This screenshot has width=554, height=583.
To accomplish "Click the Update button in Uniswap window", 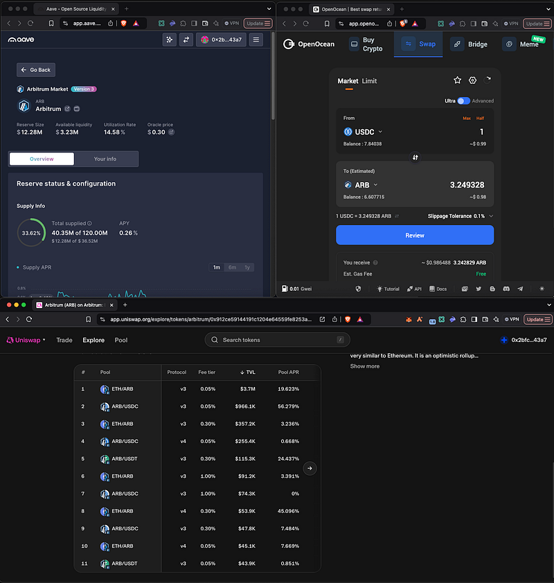I will pyautogui.click(x=538, y=319).
